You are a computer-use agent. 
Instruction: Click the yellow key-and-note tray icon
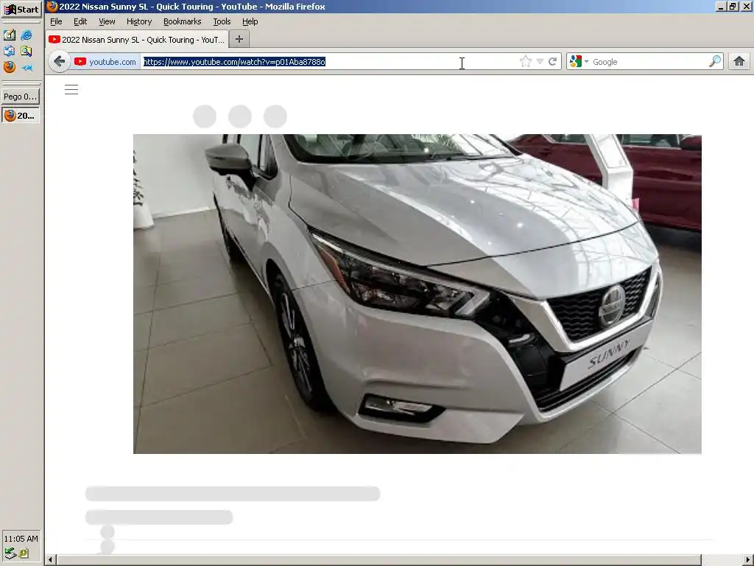[x=24, y=553]
